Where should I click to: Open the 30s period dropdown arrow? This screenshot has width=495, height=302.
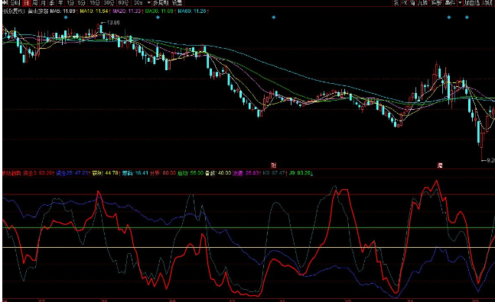[x=148, y=3]
